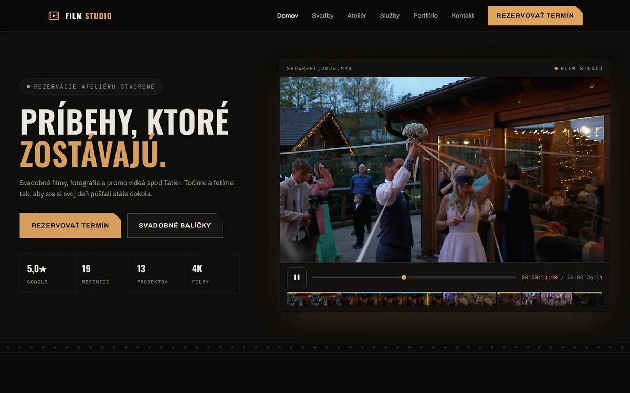Pause the showreel video

tap(297, 277)
